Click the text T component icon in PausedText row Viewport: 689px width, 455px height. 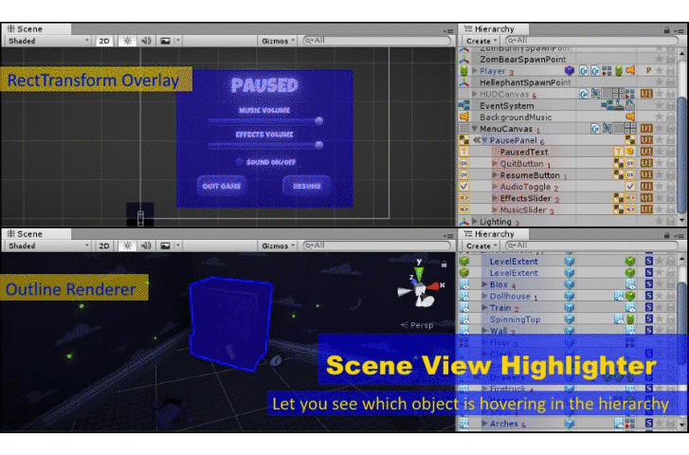(618, 152)
